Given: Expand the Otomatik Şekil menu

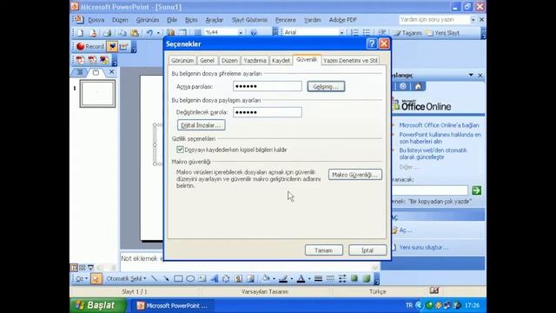Looking at the screenshot, I should 126,279.
